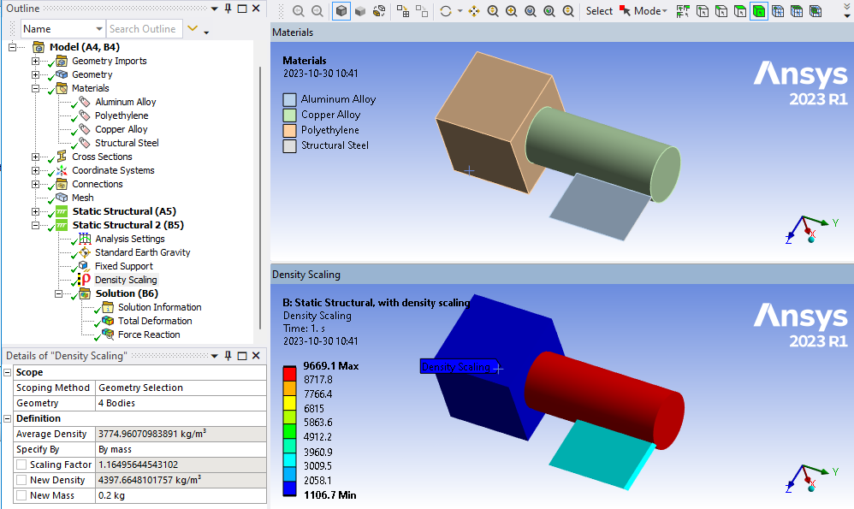Image resolution: width=854 pixels, height=509 pixels.
Task: Click the Polyethylene color swatch in legend
Action: 290,130
